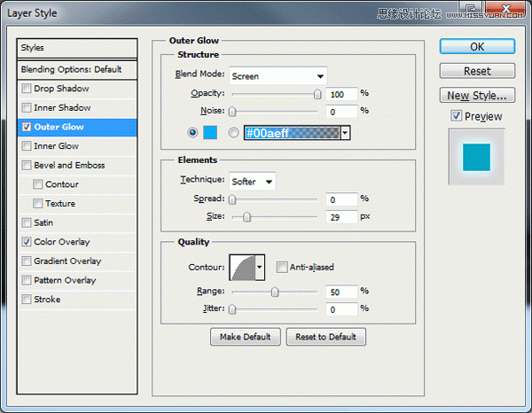
Task: Open the Blend Mode dropdown
Action: click(x=278, y=76)
